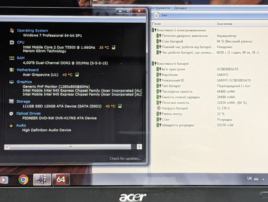Click the Звіт report page icon in AIDA64
Image resolution: width=268 pixels, height=202 pixels.
(156, 15)
